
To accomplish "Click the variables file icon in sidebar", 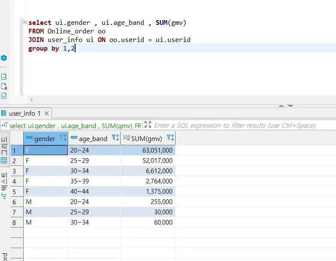I will [4, 96].
